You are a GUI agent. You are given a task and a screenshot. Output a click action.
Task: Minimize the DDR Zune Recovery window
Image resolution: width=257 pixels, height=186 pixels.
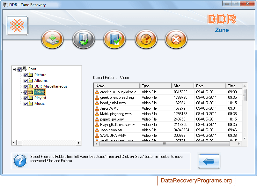click(x=227, y=4)
